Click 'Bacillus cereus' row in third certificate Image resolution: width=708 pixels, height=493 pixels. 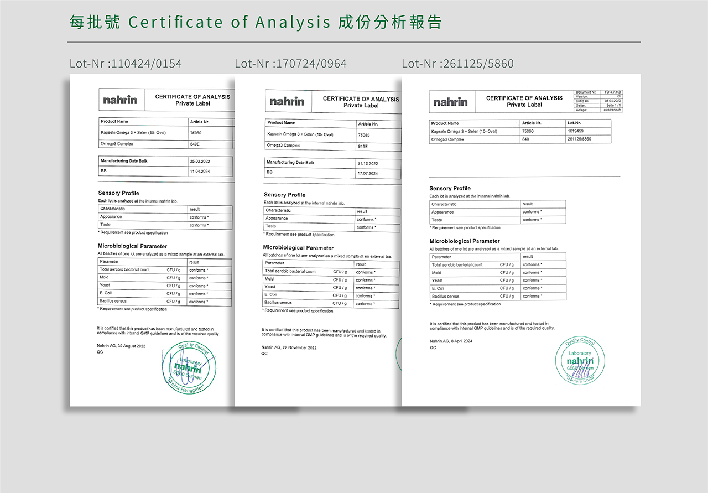tap(498, 297)
